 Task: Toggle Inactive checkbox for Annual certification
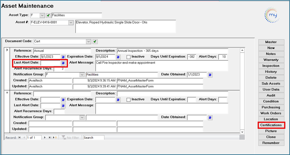point(129,57)
